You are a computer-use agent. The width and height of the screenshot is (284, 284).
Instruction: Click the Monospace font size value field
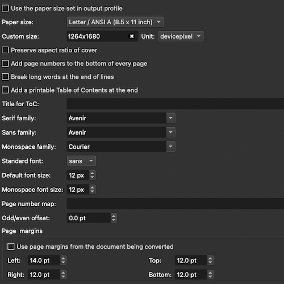78,190
